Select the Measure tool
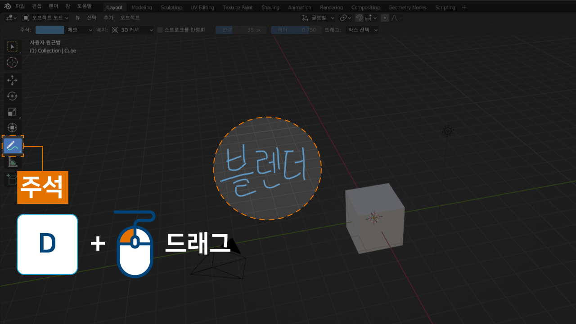Screen dimensions: 576x324 point(13,162)
